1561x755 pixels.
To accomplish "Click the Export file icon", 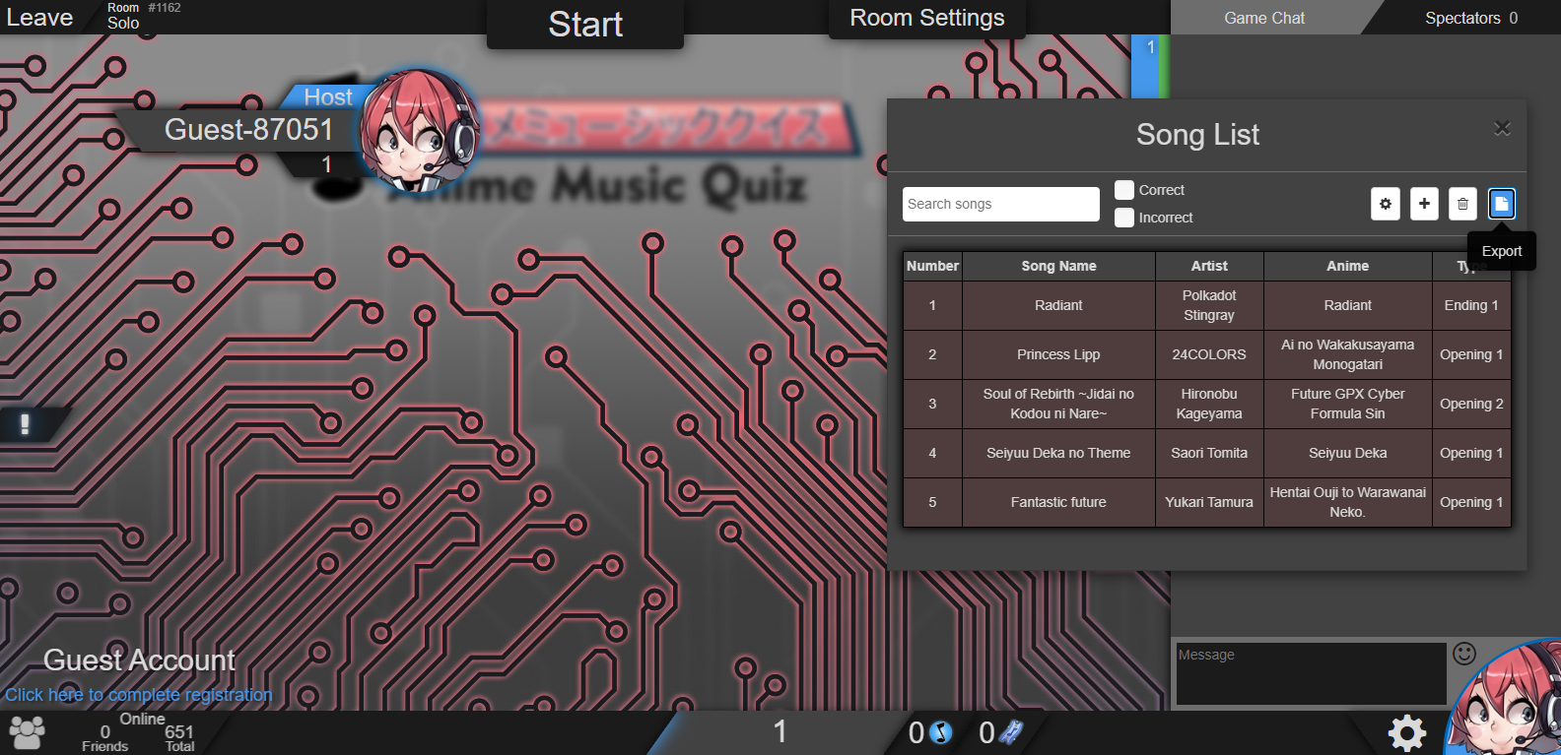I will pos(1501,204).
